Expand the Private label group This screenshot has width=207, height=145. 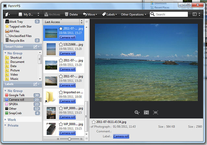(5, 125)
